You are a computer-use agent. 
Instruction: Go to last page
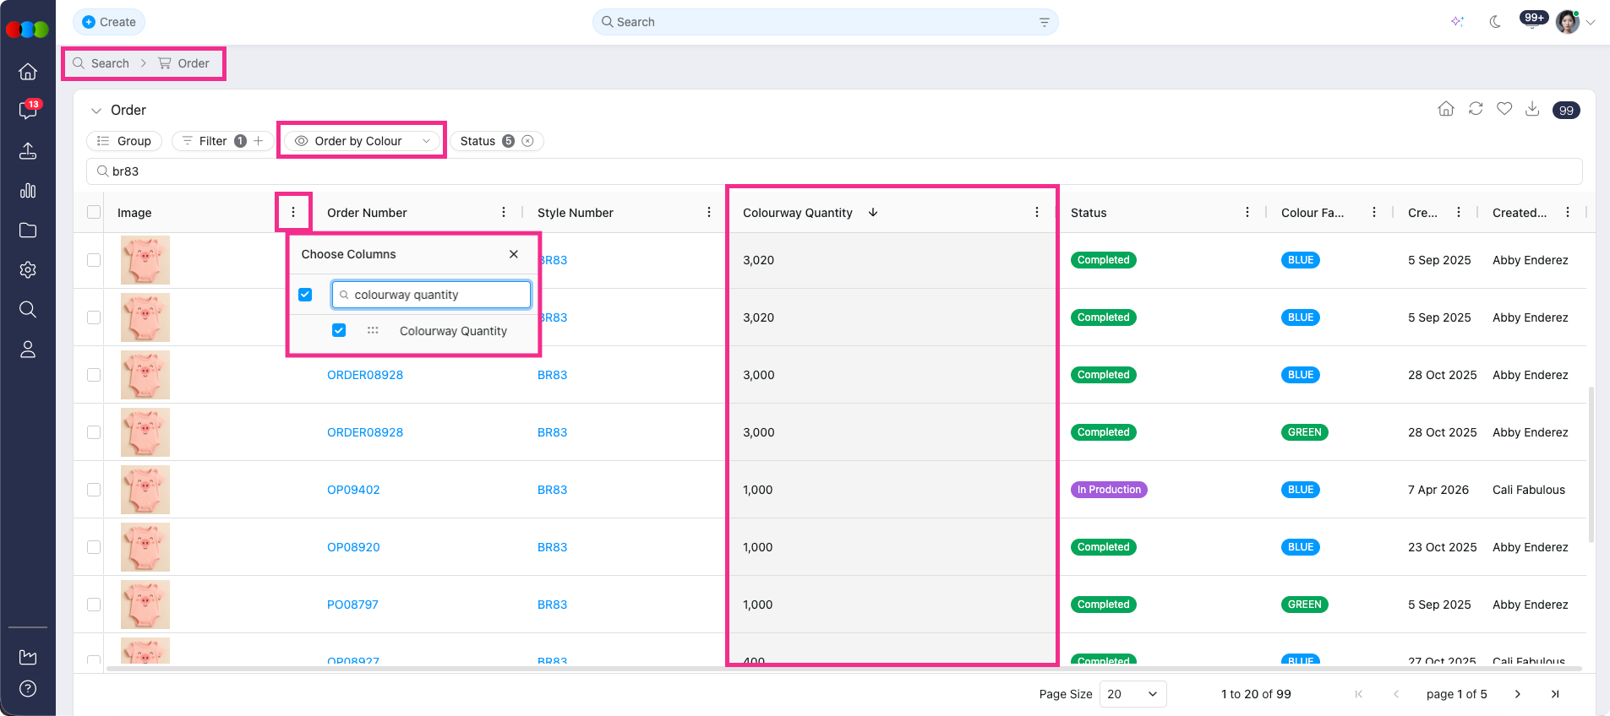point(1555,694)
